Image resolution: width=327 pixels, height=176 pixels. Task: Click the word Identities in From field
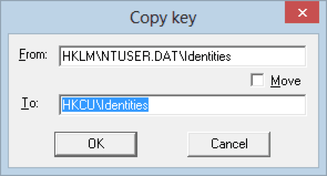[x=169, y=56]
